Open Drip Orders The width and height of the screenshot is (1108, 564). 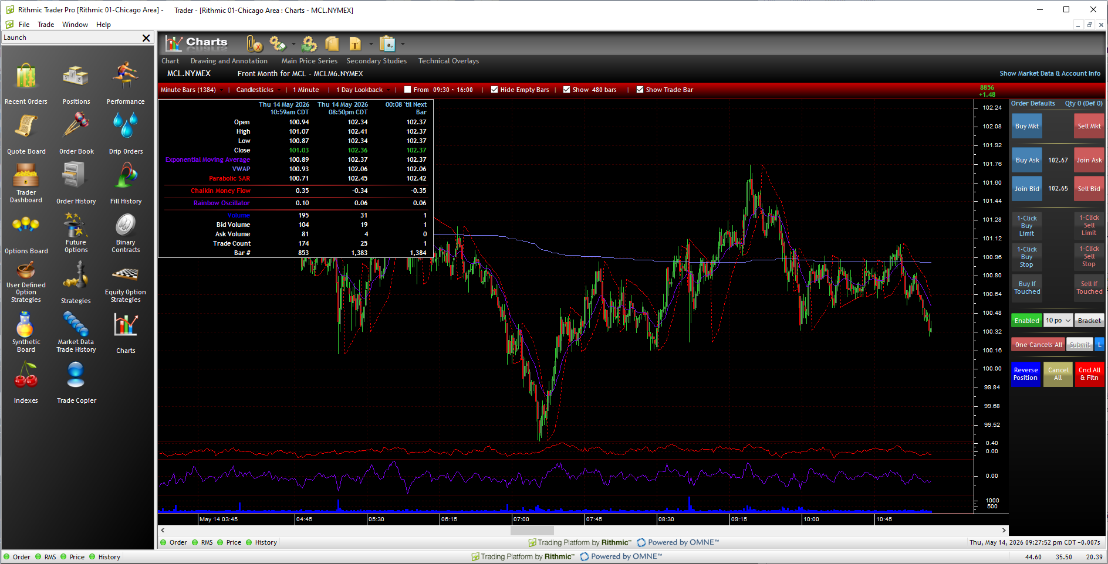(x=126, y=133)
